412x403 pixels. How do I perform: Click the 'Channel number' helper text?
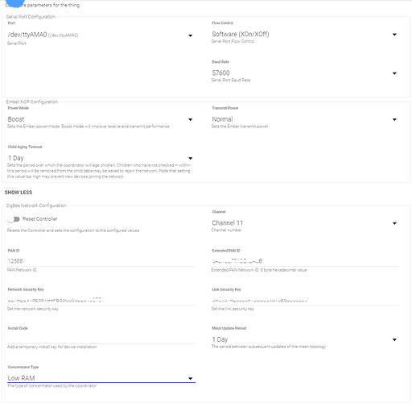[x=226, y=230]
